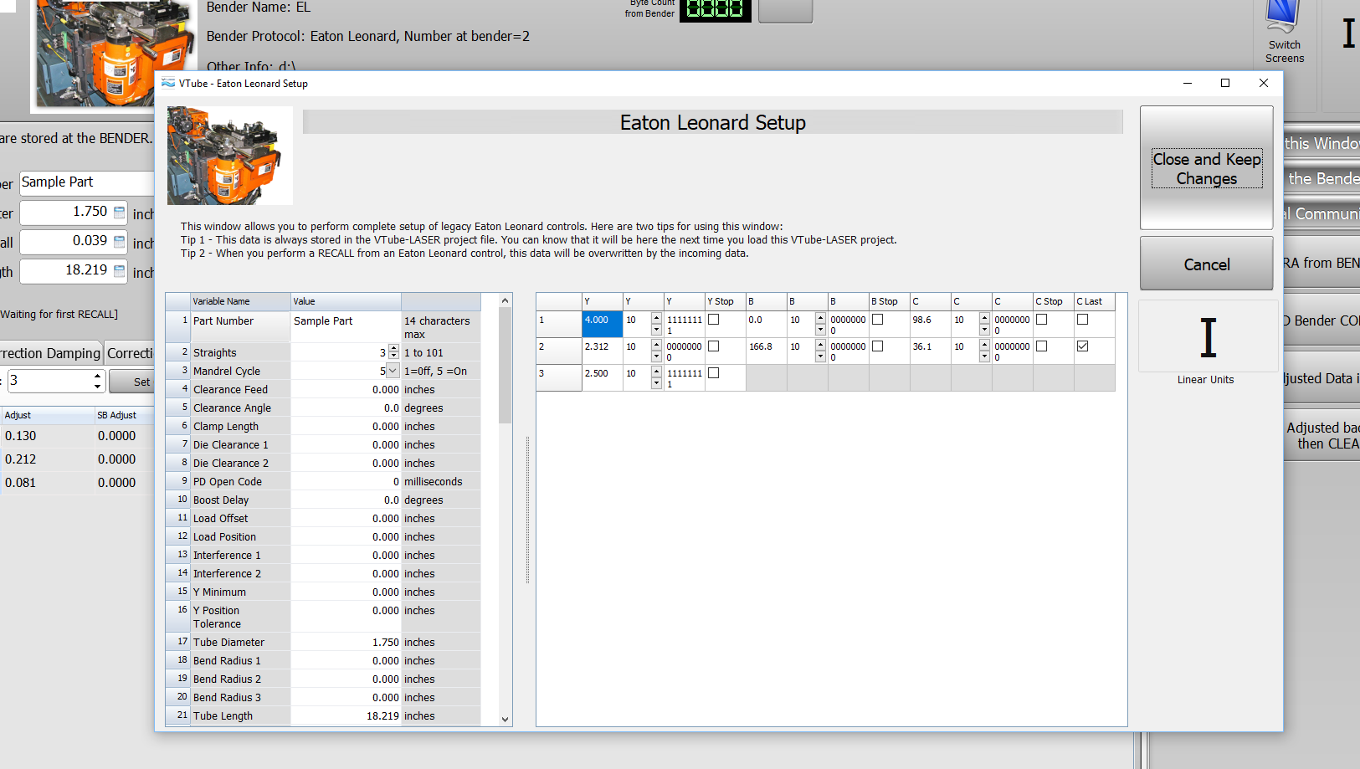The width and height of the screenshot is (1360, 769).
Task: Increment row 1 B spinner value
Action: [820, 316]
